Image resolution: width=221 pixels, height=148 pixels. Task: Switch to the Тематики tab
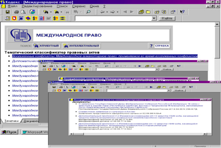(x=12, y=121)
